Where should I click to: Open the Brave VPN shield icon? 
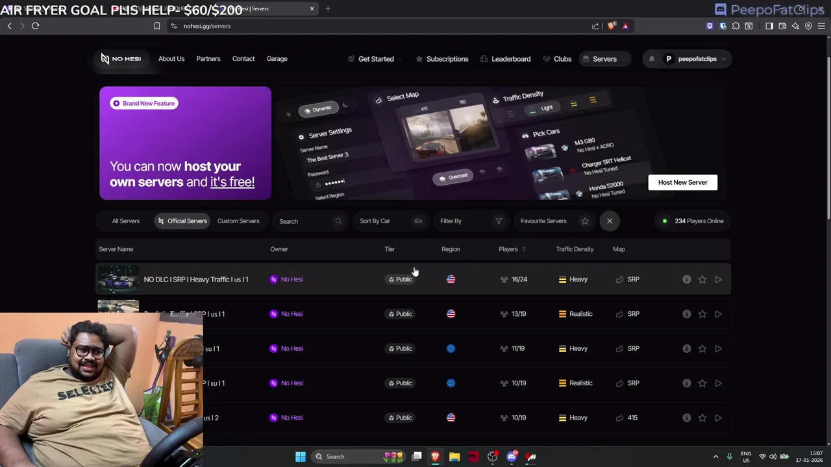(808, 26)
